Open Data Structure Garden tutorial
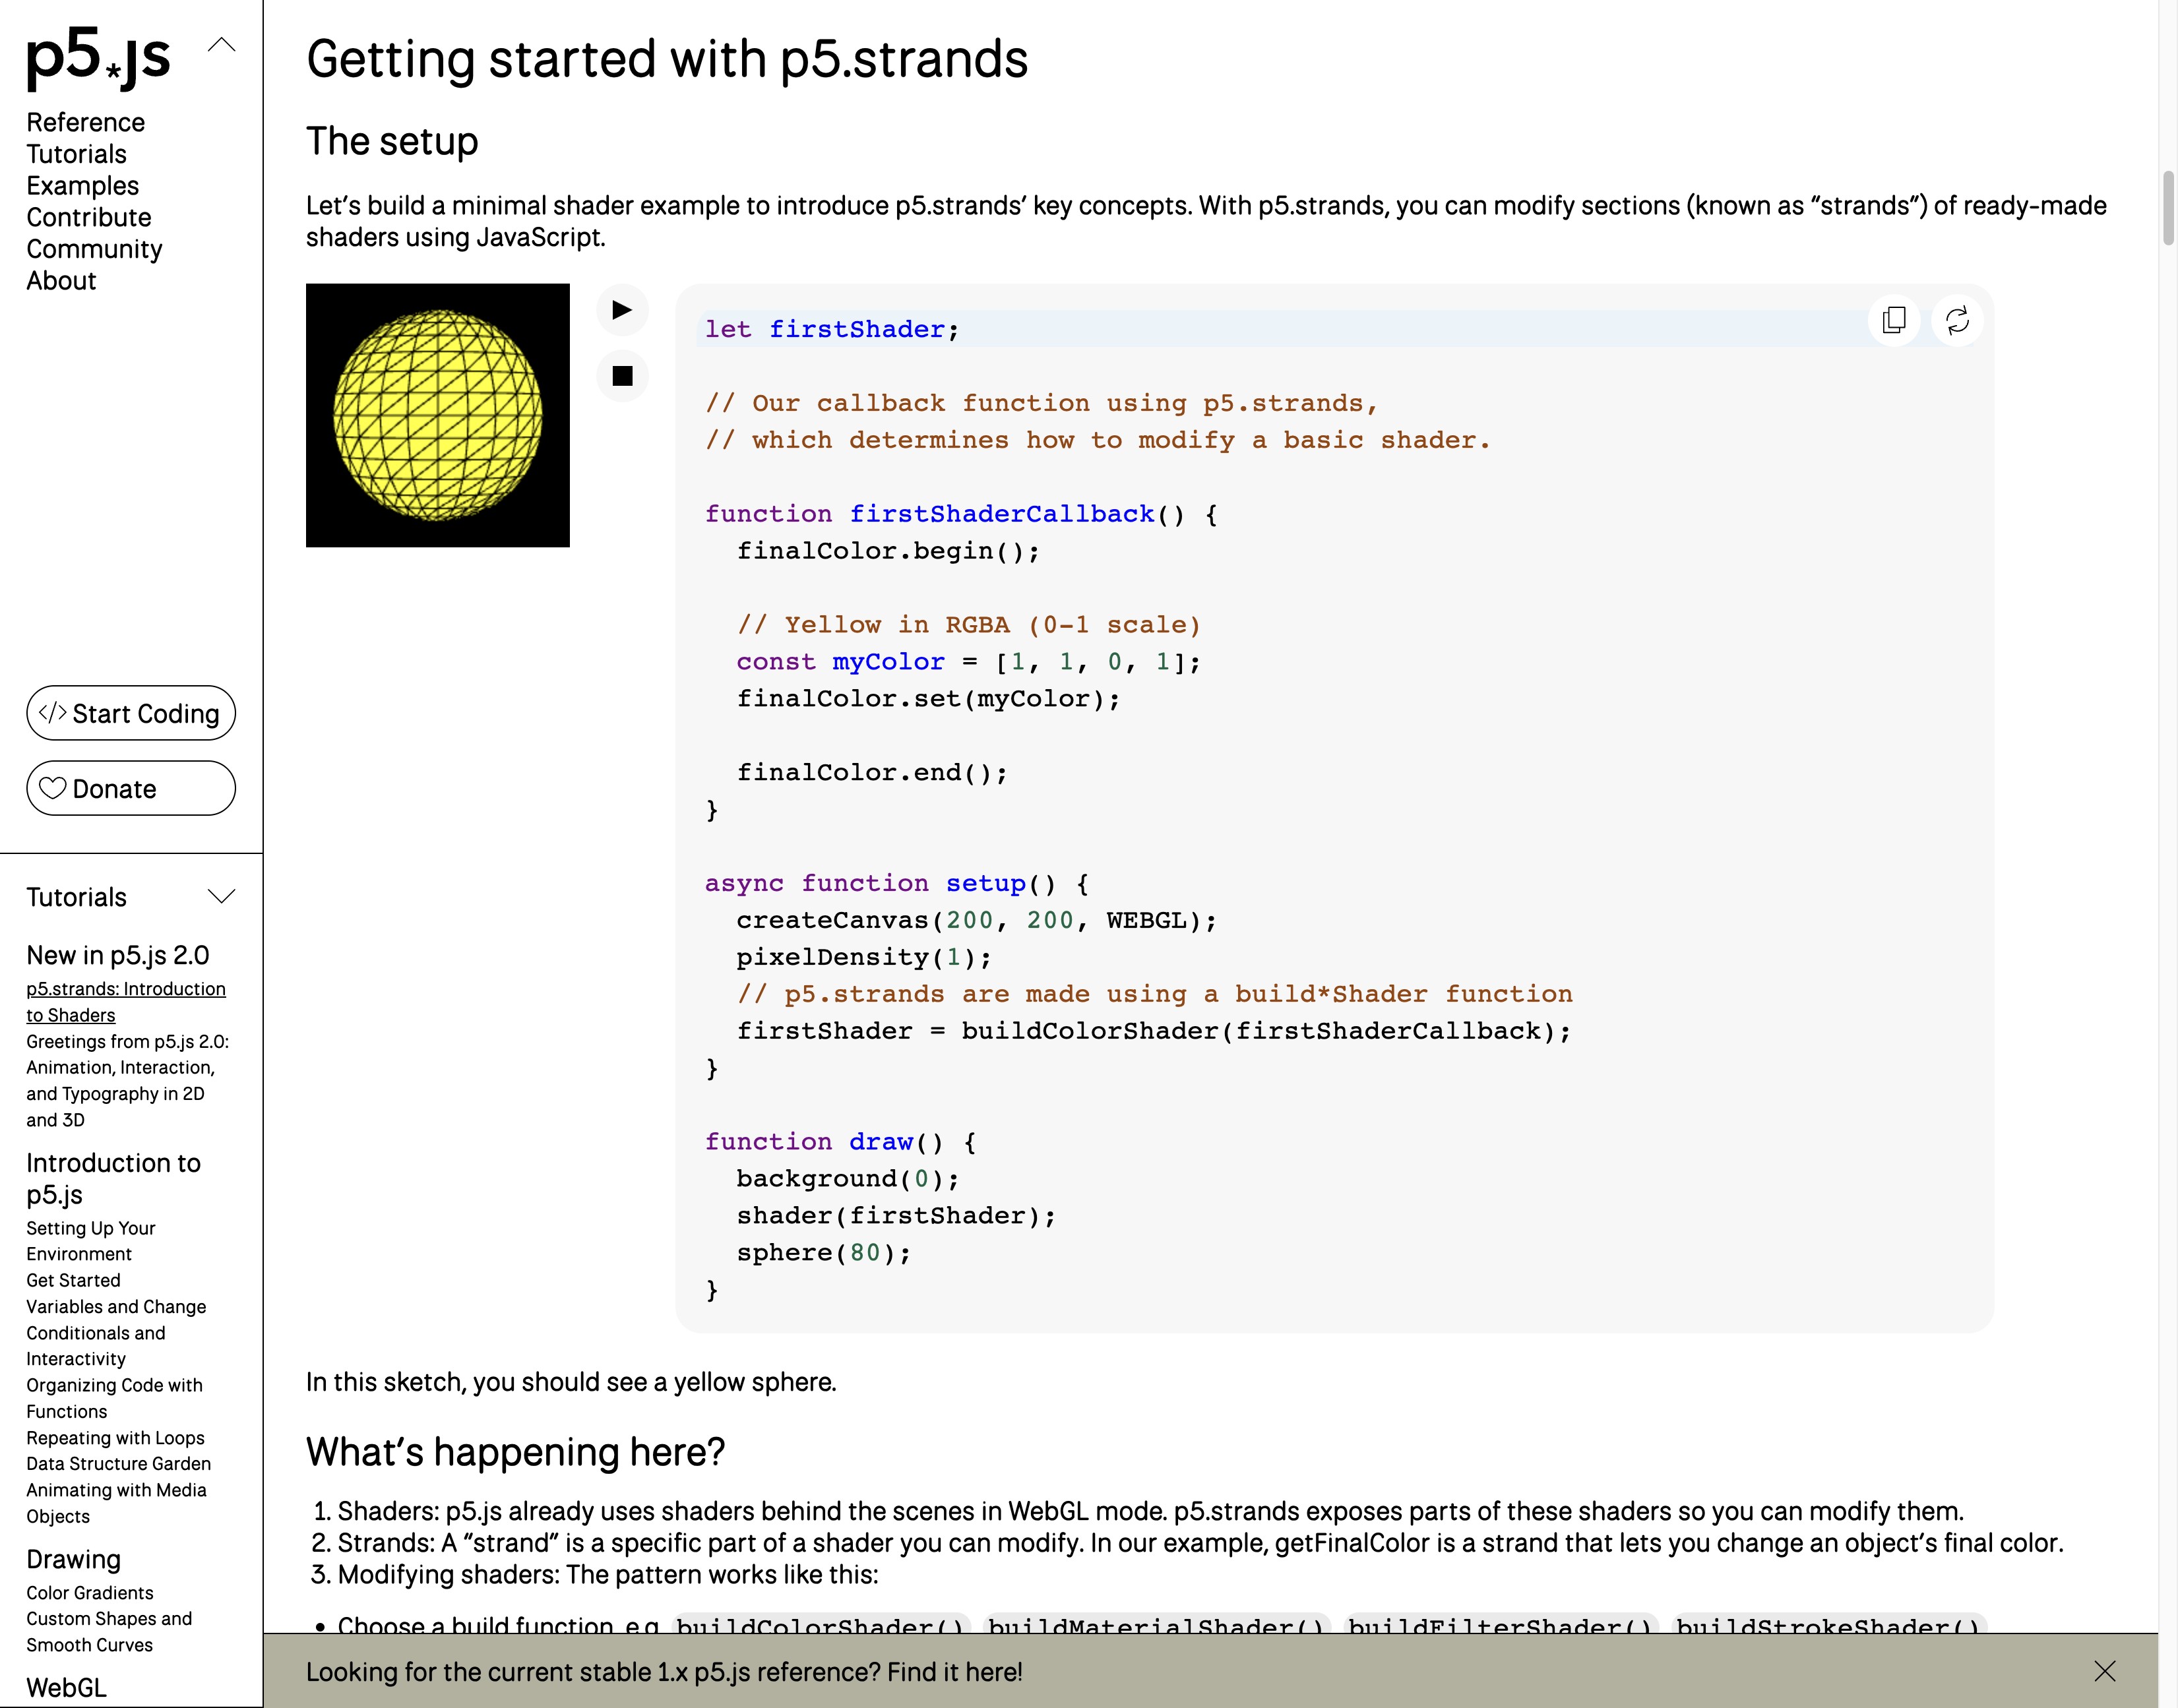The height and width of the screenshot is (1708, 2178). [118, 1464]
